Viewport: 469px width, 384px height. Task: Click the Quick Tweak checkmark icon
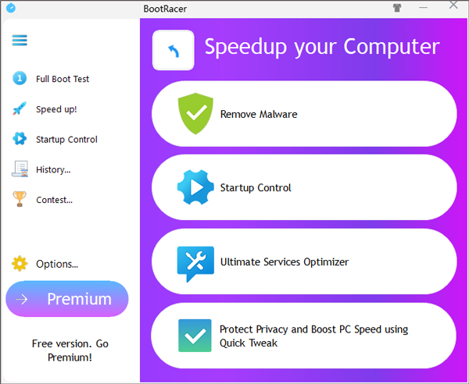point(195,336)
